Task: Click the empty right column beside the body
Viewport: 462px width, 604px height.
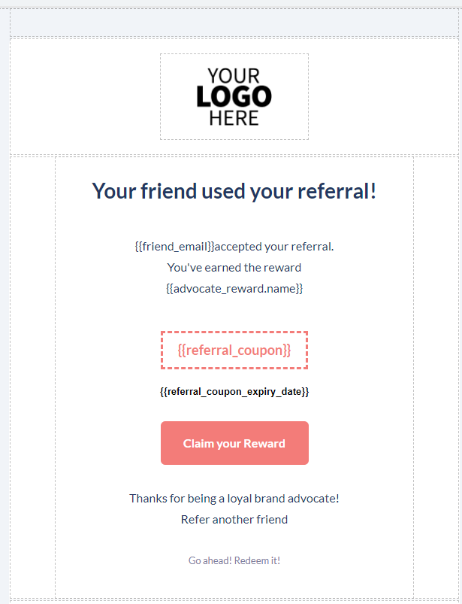Action: [436, 376]
